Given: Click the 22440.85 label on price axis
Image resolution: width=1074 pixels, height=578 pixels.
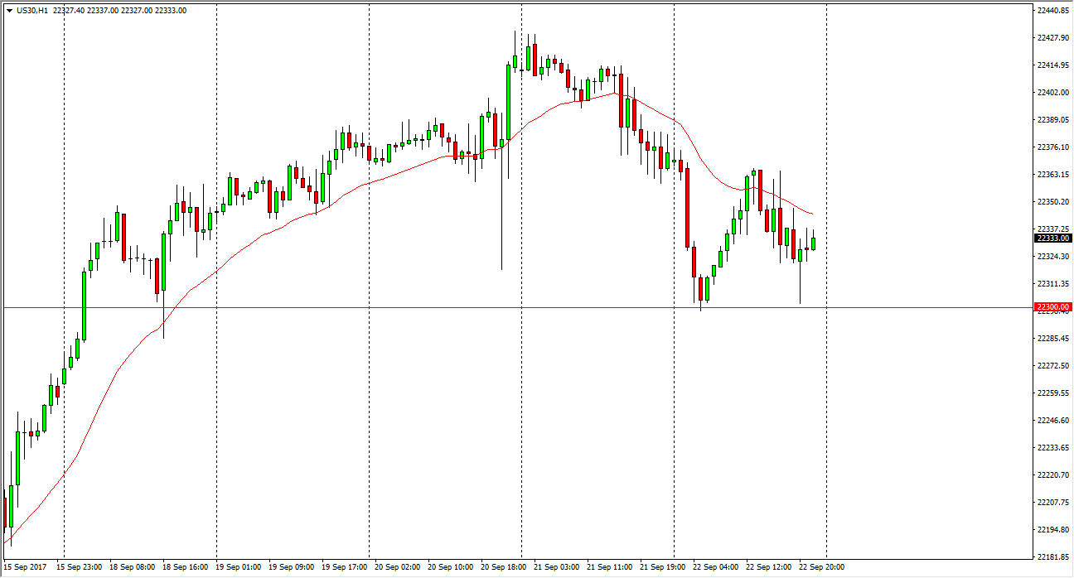Looking at the screenshot, I should coord(1052,11).
